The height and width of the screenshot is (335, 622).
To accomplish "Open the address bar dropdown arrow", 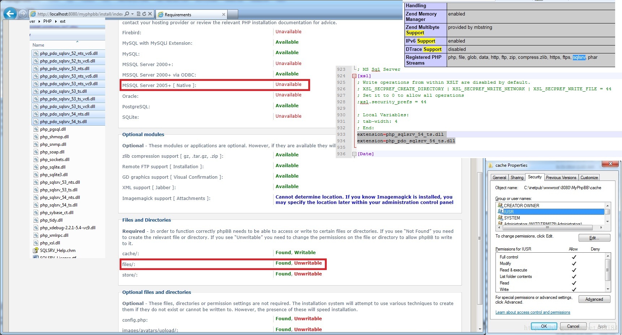I will pyautogui.click(x=132, y=14).
